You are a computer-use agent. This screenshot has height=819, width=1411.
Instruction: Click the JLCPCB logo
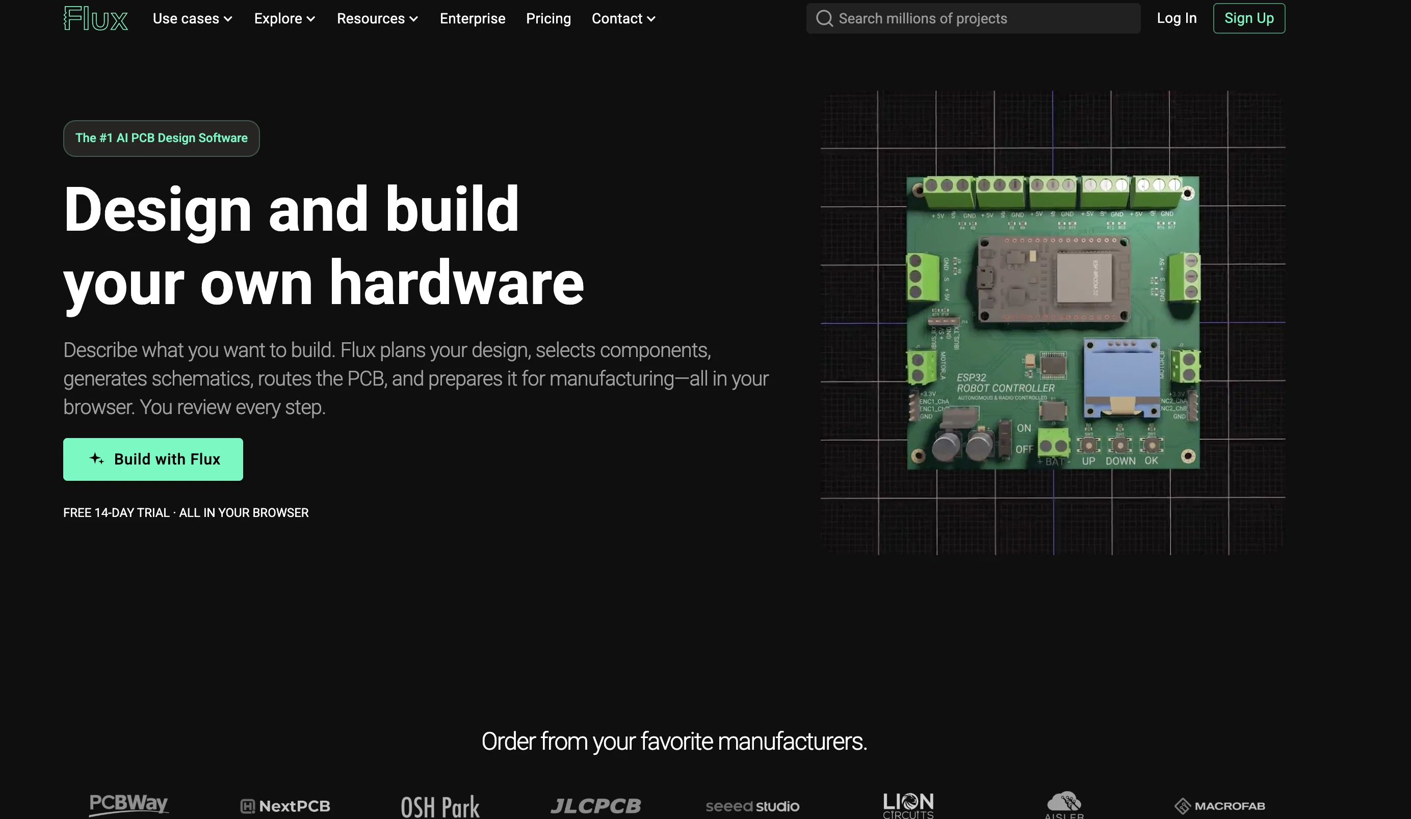click(x=596, y=806)
